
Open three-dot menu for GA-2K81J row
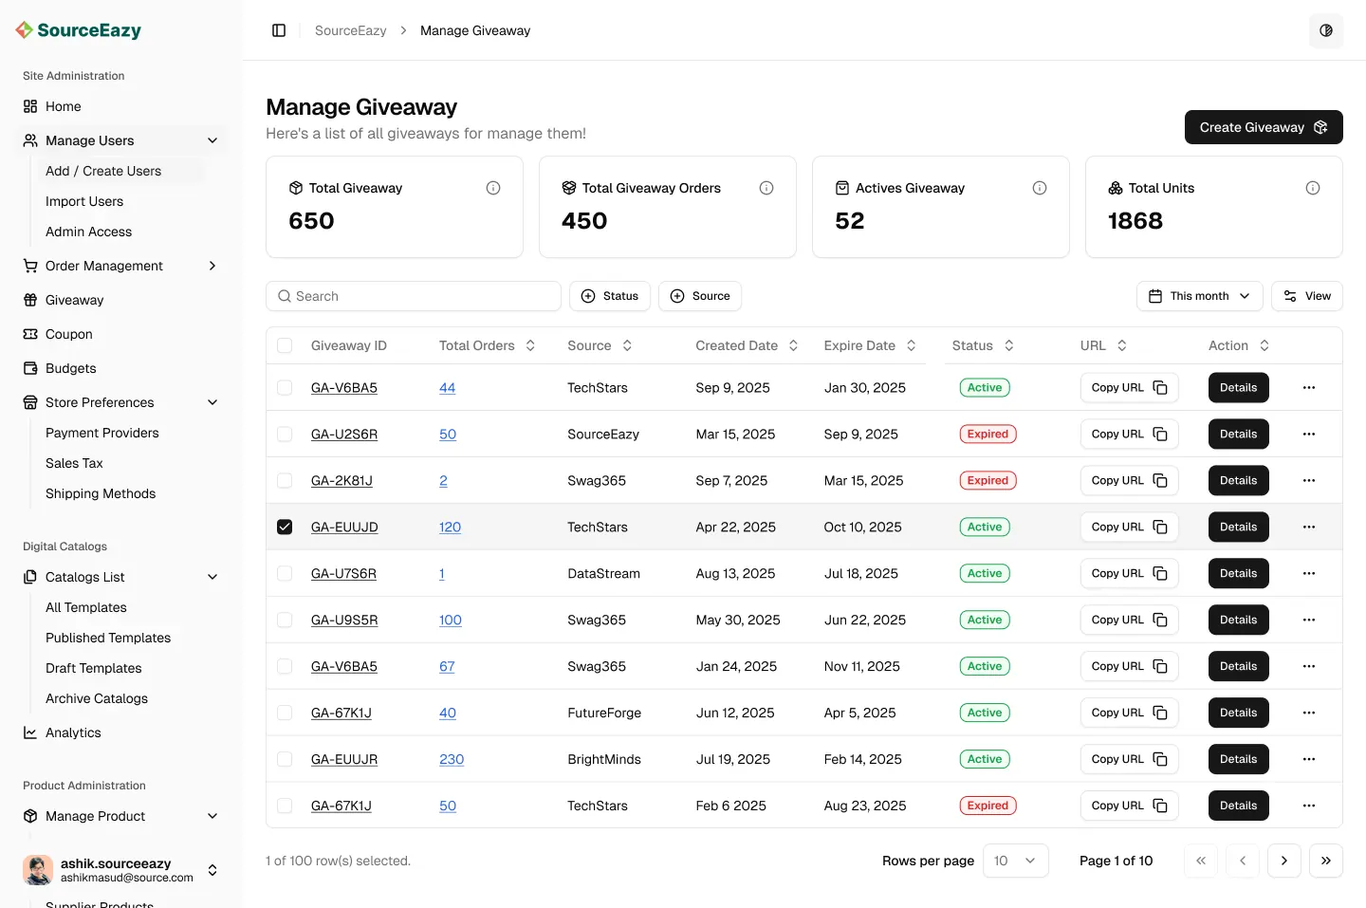pos(1309,480)
